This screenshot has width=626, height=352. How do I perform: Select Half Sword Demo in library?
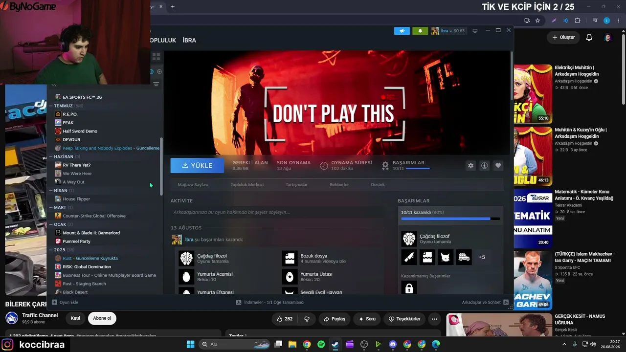80,131
